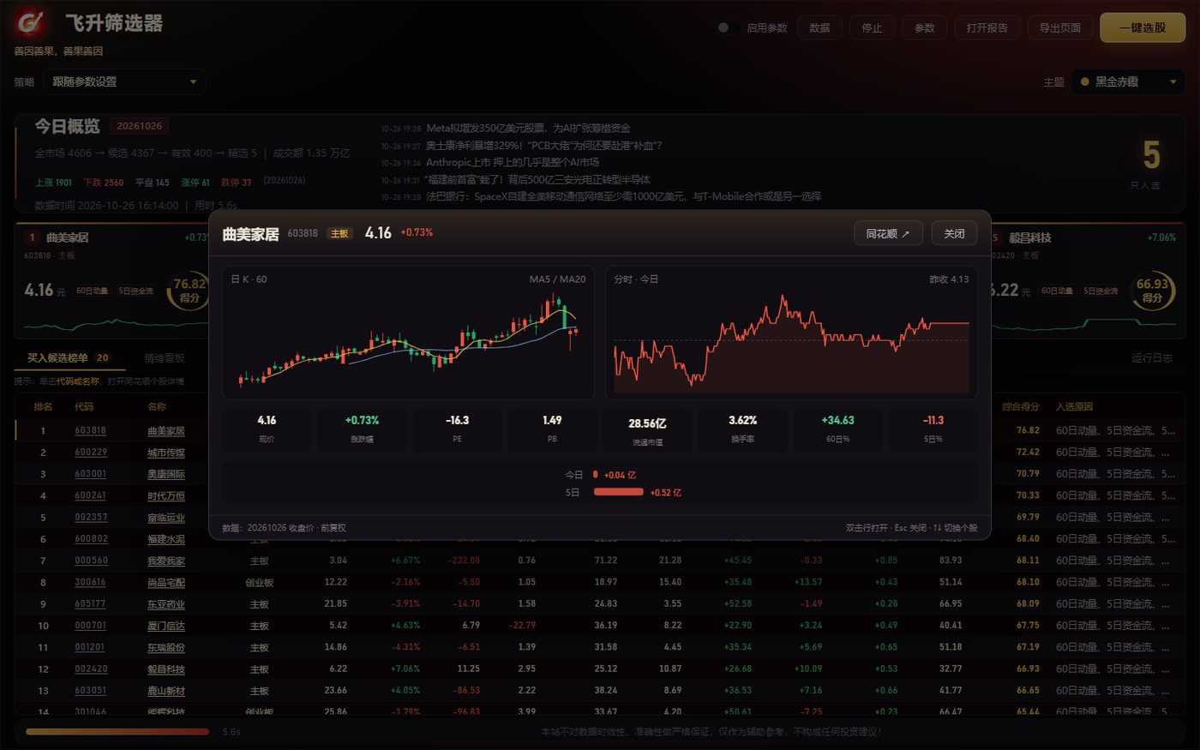Click the Anthropic上市 news headline
The height and width of the screenshot is (750, 1200).
pyautogui.click(x=513, y=162)
